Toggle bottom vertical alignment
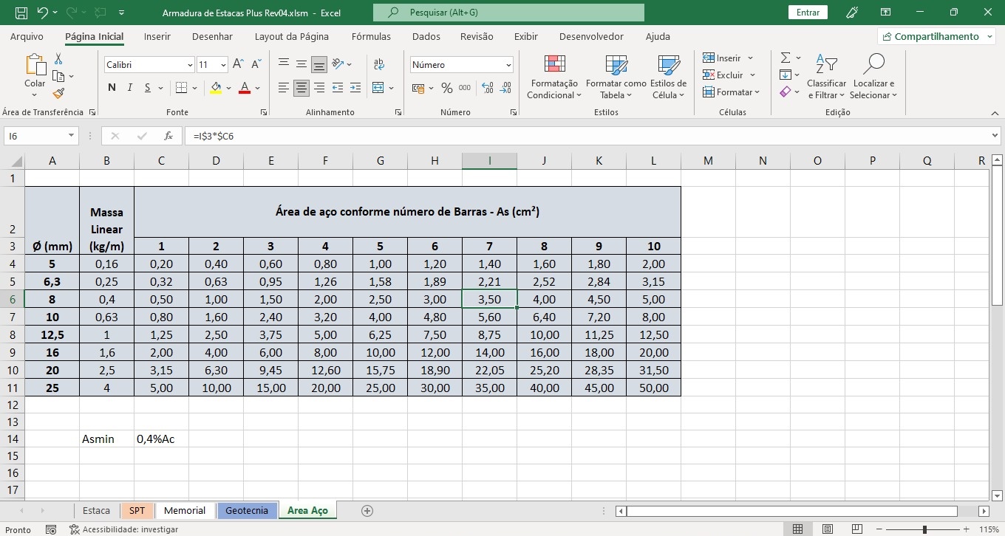 click(x=319, y=65)
